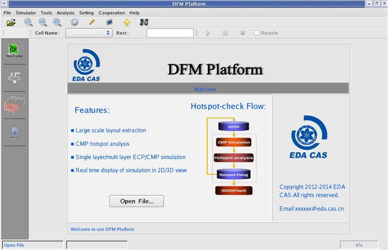Click 'Large scale layout extraction' text
388x250 pixels.
111,130
